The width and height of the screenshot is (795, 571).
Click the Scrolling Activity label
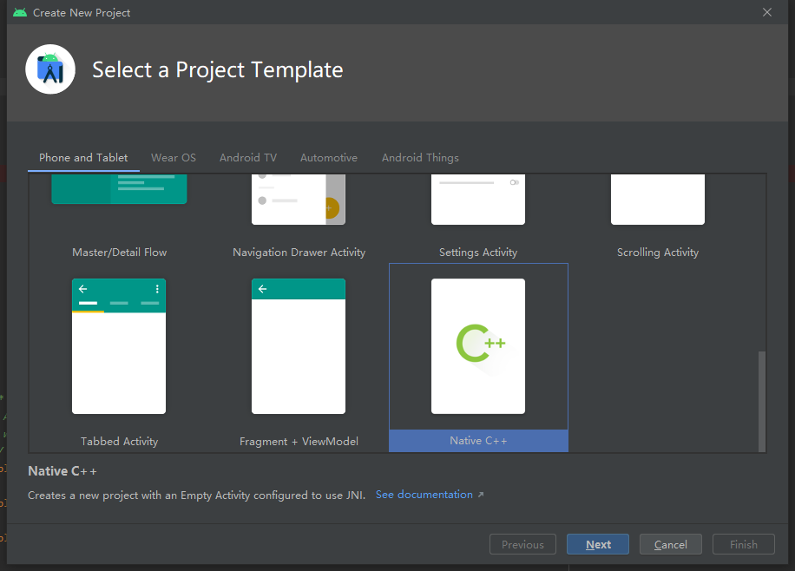pos(658,252)
